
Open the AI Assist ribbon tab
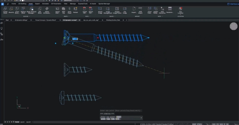pyautogui.click(x=93, y=4)
